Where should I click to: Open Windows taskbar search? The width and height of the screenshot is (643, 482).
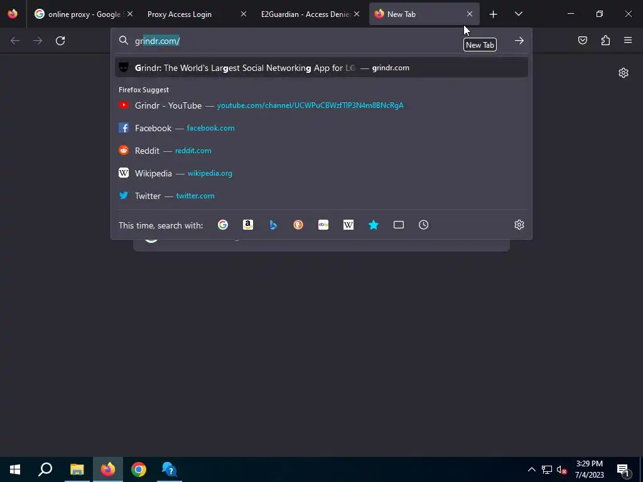coord(45,469)
